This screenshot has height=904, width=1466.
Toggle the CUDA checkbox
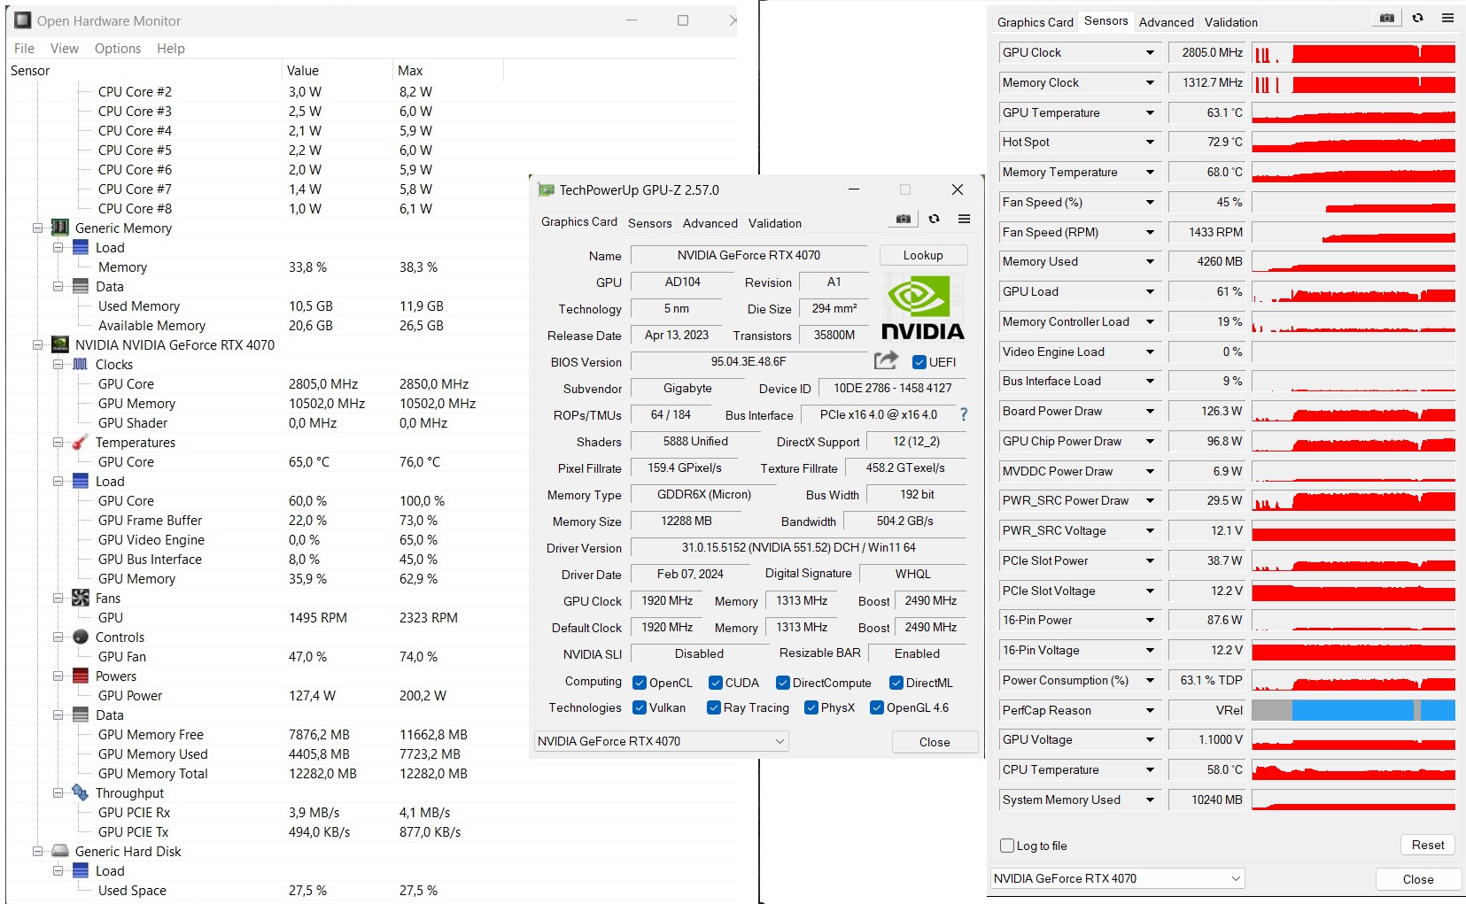(x=716, y=683)
